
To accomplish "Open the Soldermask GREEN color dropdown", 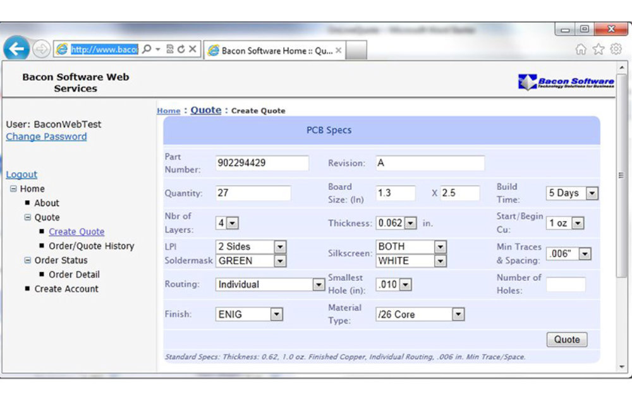I will click(251, 261).
